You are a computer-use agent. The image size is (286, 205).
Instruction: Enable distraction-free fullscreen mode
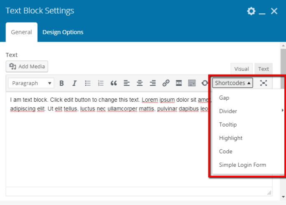click(x=263, y=83)
